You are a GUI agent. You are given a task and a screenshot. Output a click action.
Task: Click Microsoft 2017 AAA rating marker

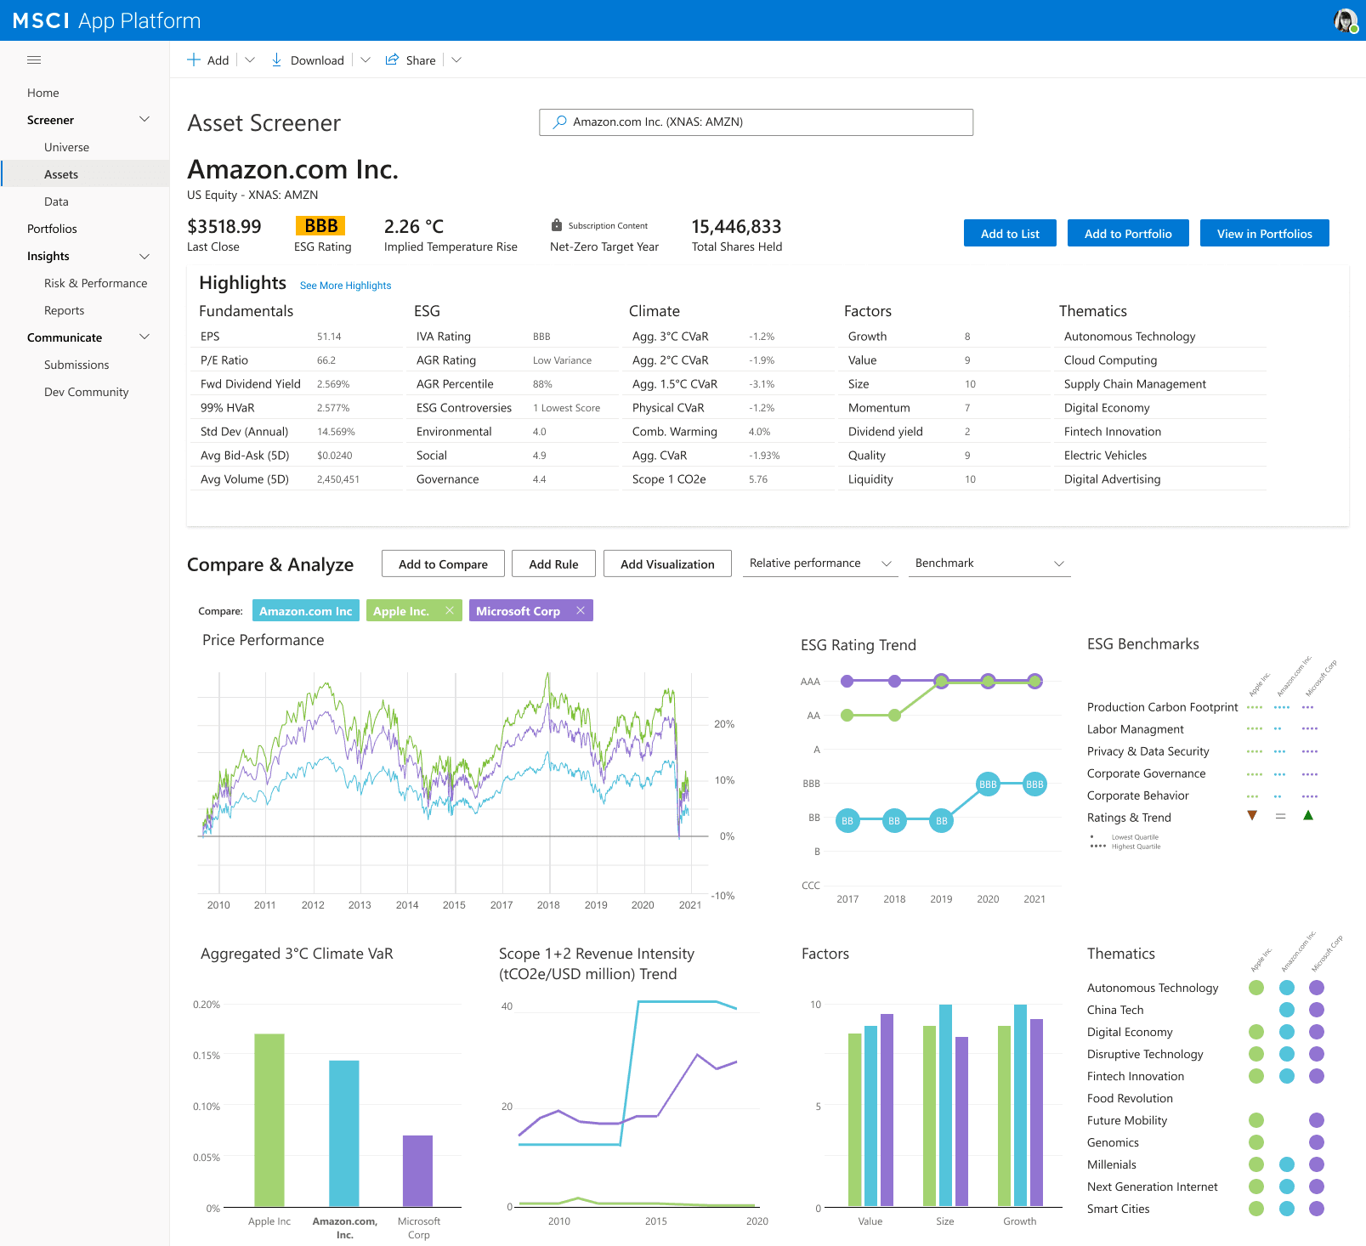pyautogui.click(x=847, y=681)
